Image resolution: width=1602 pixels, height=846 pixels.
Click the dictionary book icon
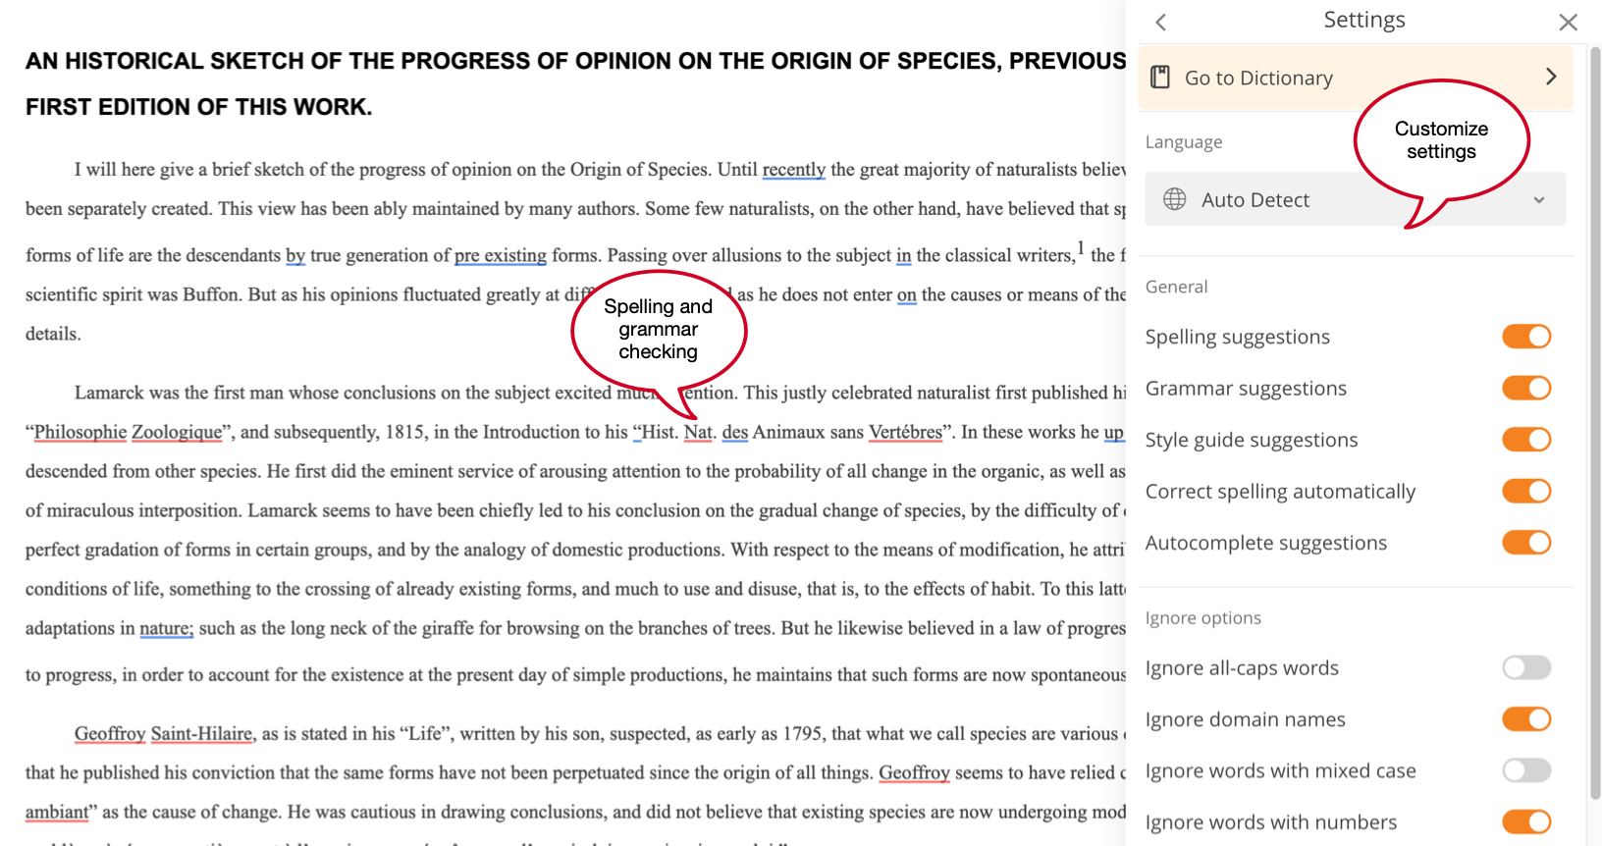(1160, 78)
